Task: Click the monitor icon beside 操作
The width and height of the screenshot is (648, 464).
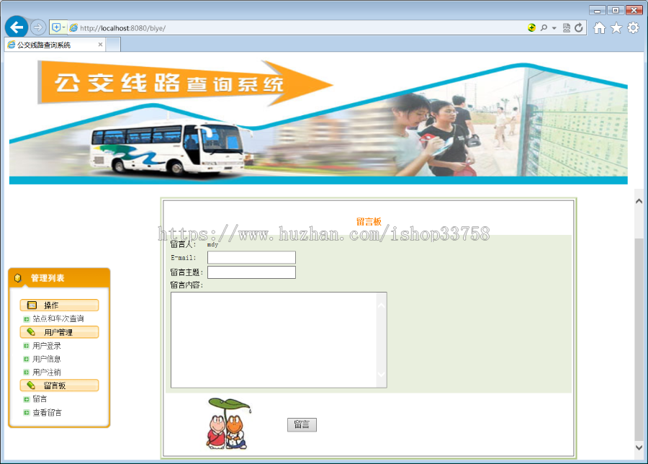Action: pos(31,305)
